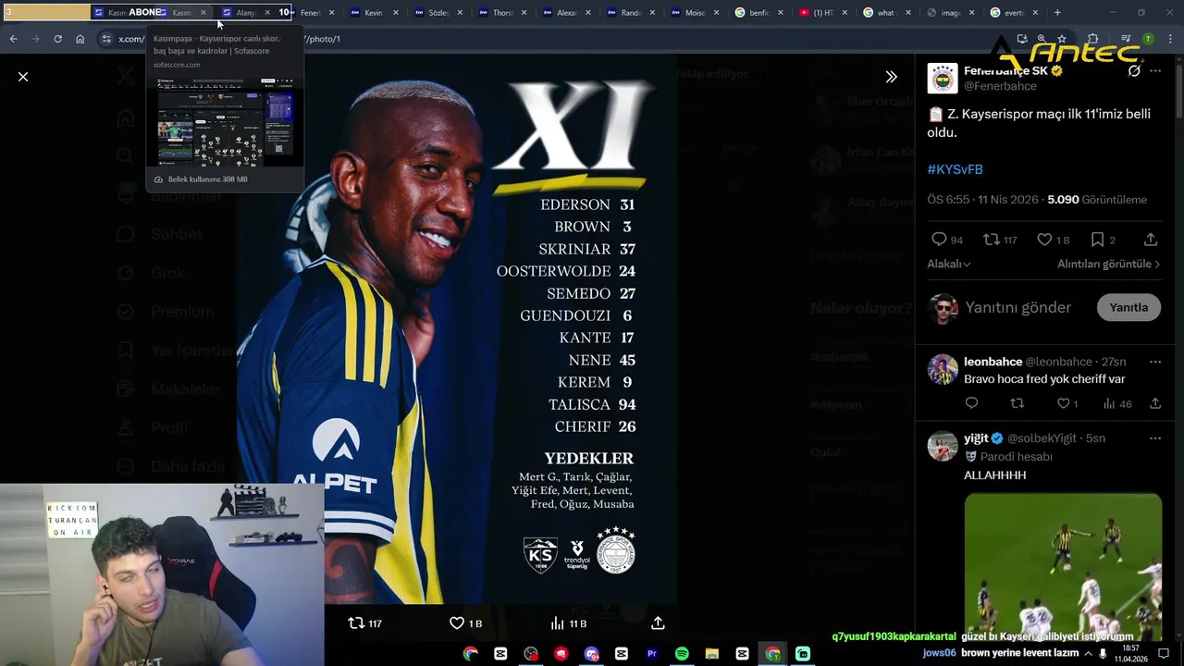Image resolution: width=1184 pixels, height=666 pixels.
Task: Click the microphone tray icon
Action: 1103,653
